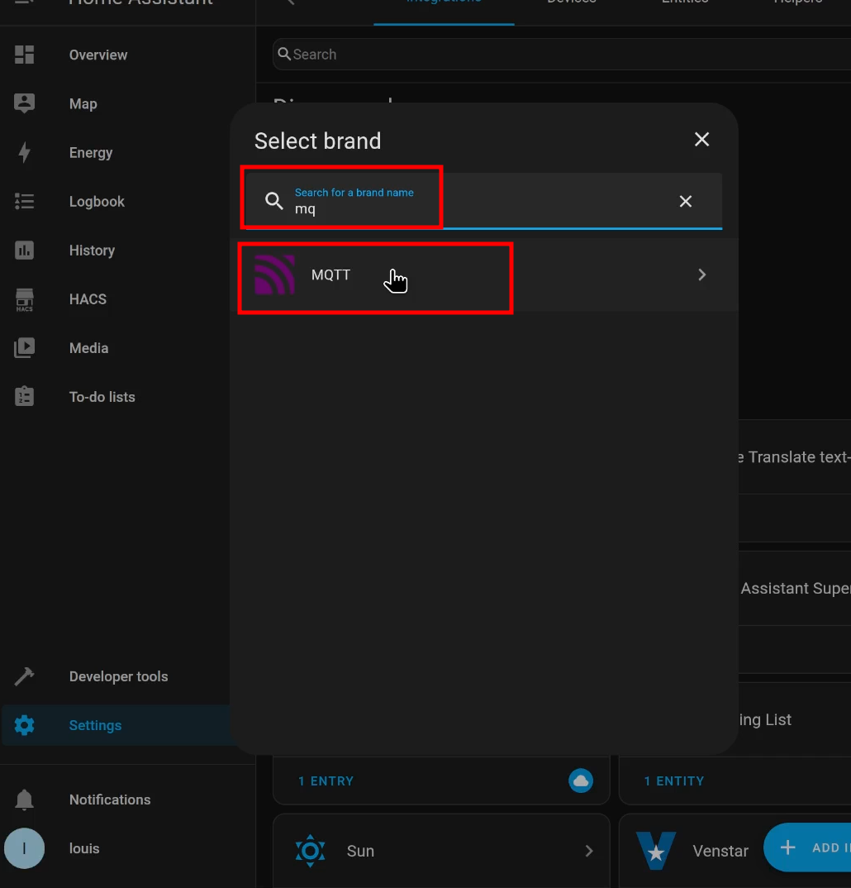Open the Logbook list icon
This screenshot has height=888, width=851.
click(24, 202)
